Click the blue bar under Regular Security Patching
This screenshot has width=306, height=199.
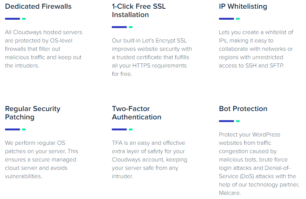[x=12, y=129]
